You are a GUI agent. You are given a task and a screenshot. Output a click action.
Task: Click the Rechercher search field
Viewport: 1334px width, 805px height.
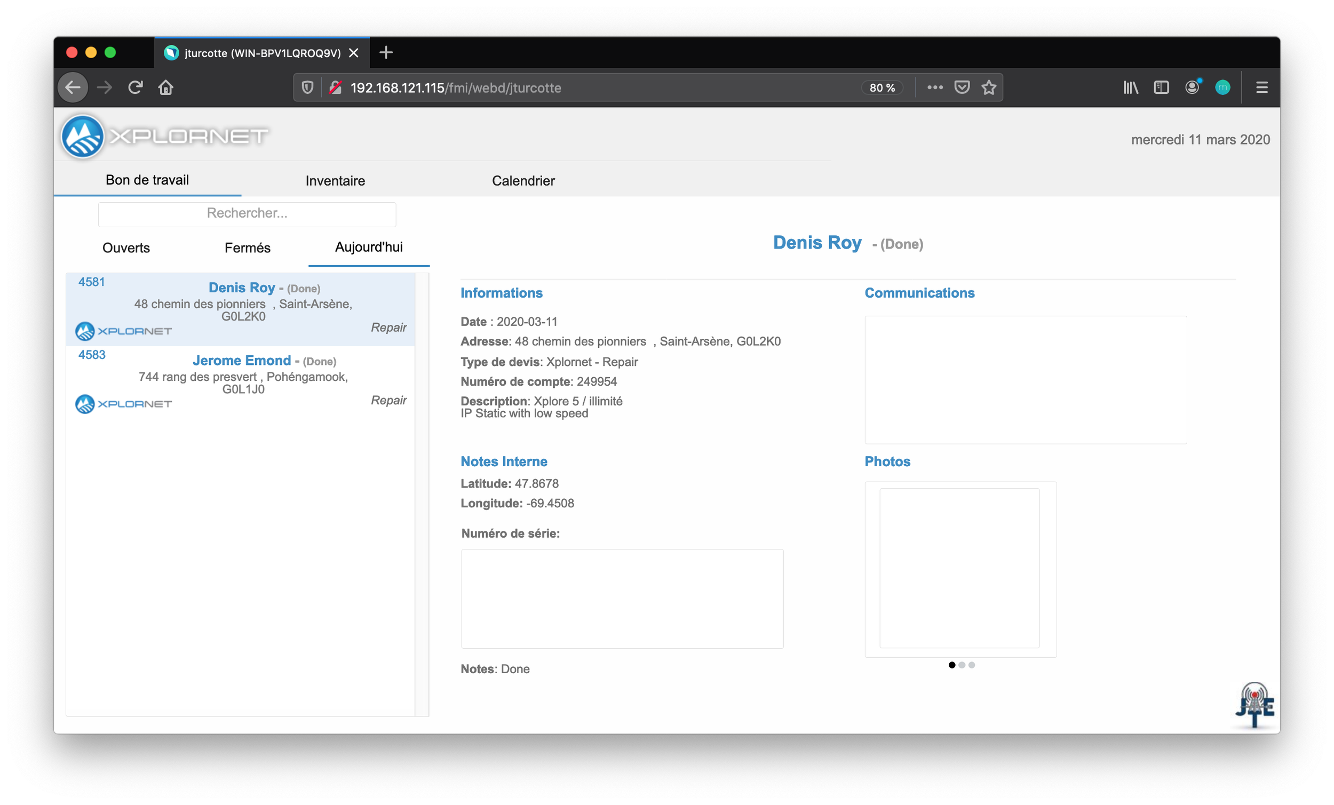[247, 213]
